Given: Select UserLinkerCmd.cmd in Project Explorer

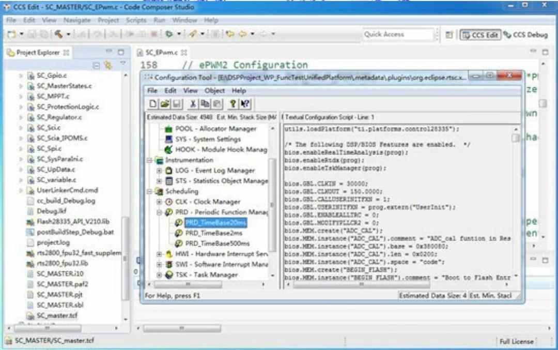Looking at the screenshot, I should click(x=67, y=190).
